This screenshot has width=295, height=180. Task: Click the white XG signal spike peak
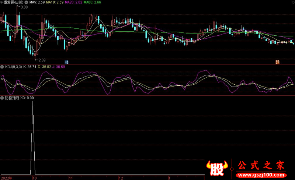[x=33, y=102]
